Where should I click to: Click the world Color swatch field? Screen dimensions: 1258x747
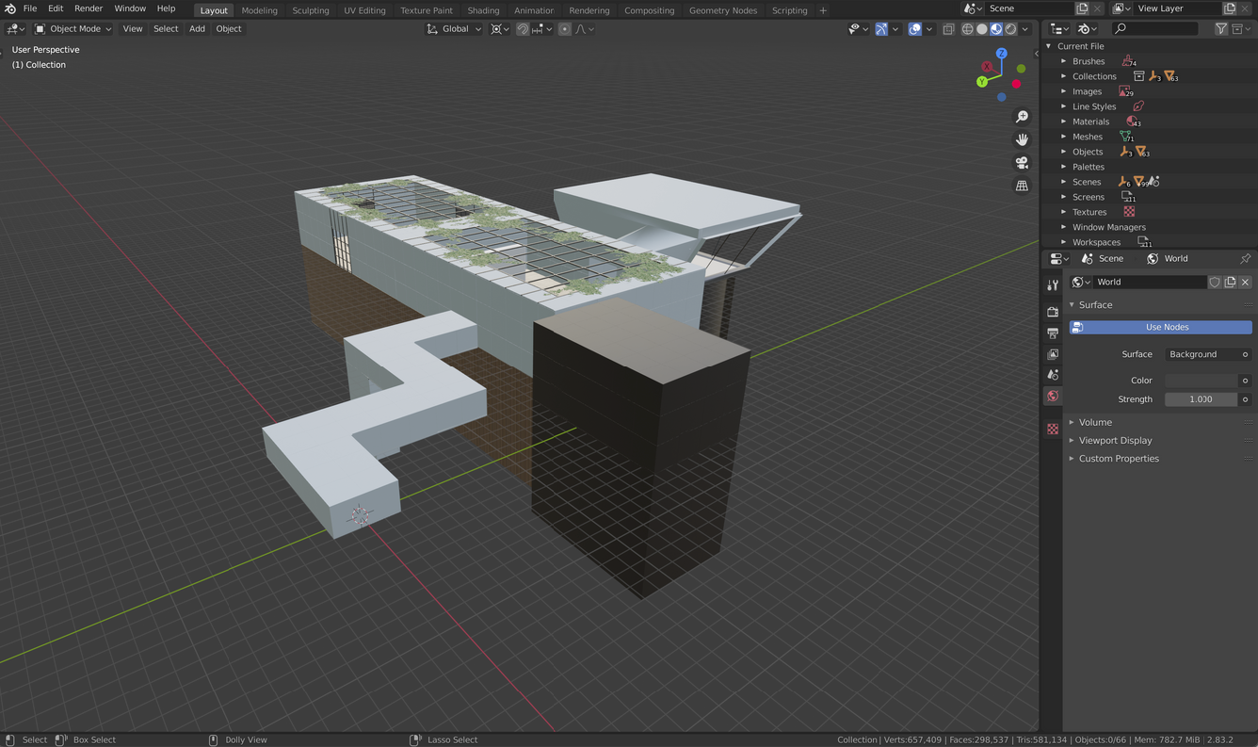pyautogui.click(x=1201, y=381)
